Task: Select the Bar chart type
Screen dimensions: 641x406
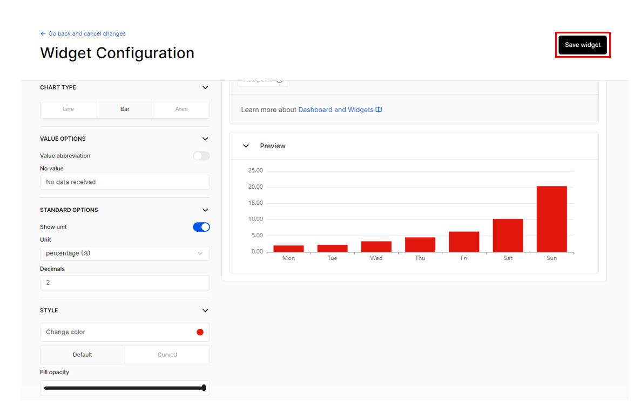Action: 125,109
